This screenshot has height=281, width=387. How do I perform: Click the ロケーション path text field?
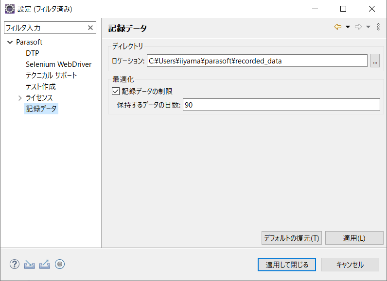click(x=257, y=61)
